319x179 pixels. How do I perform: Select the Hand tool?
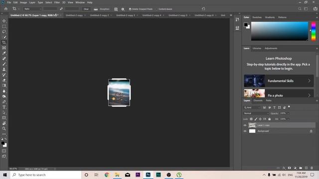(4, 123)
